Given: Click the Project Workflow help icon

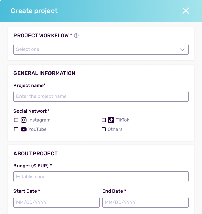Looking at the screenshot, I should 76,36.
